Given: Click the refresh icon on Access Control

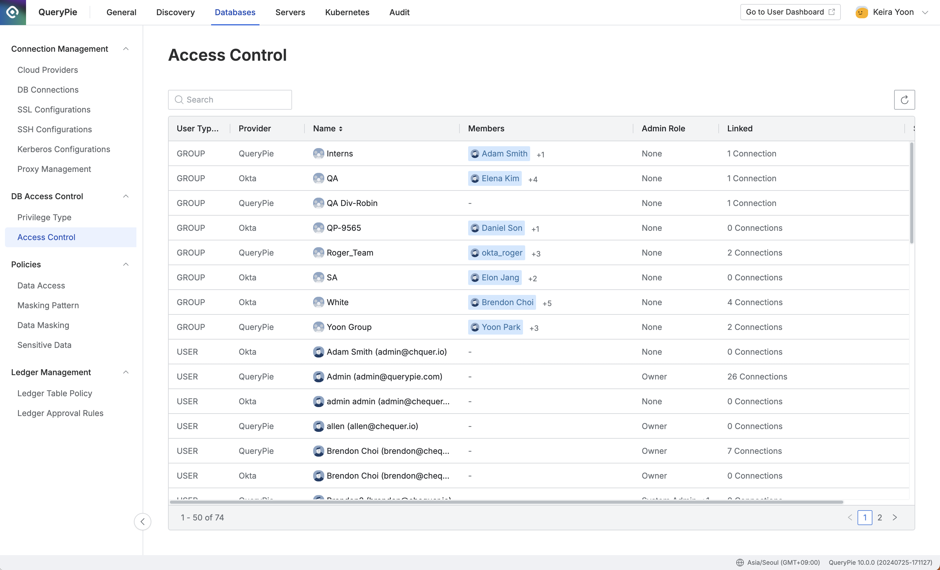Looking at the screenshot, I should click(x=904, y=99).
